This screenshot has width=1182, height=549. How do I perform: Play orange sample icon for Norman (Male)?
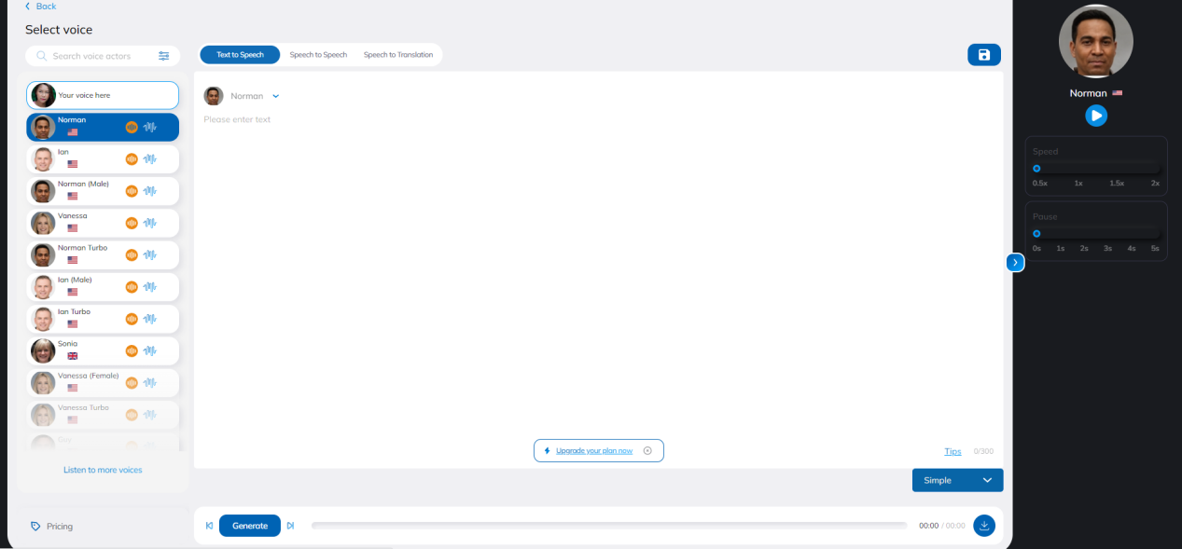(132, 191)
